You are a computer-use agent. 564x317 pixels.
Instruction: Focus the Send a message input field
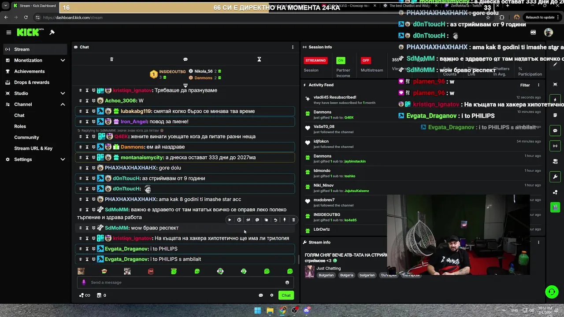[185, 283]
